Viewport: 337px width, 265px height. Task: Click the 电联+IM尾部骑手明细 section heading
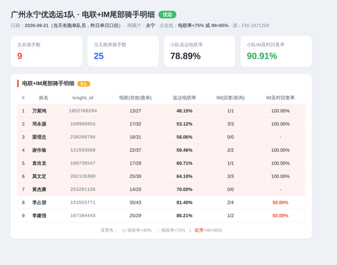coord(48,84)
